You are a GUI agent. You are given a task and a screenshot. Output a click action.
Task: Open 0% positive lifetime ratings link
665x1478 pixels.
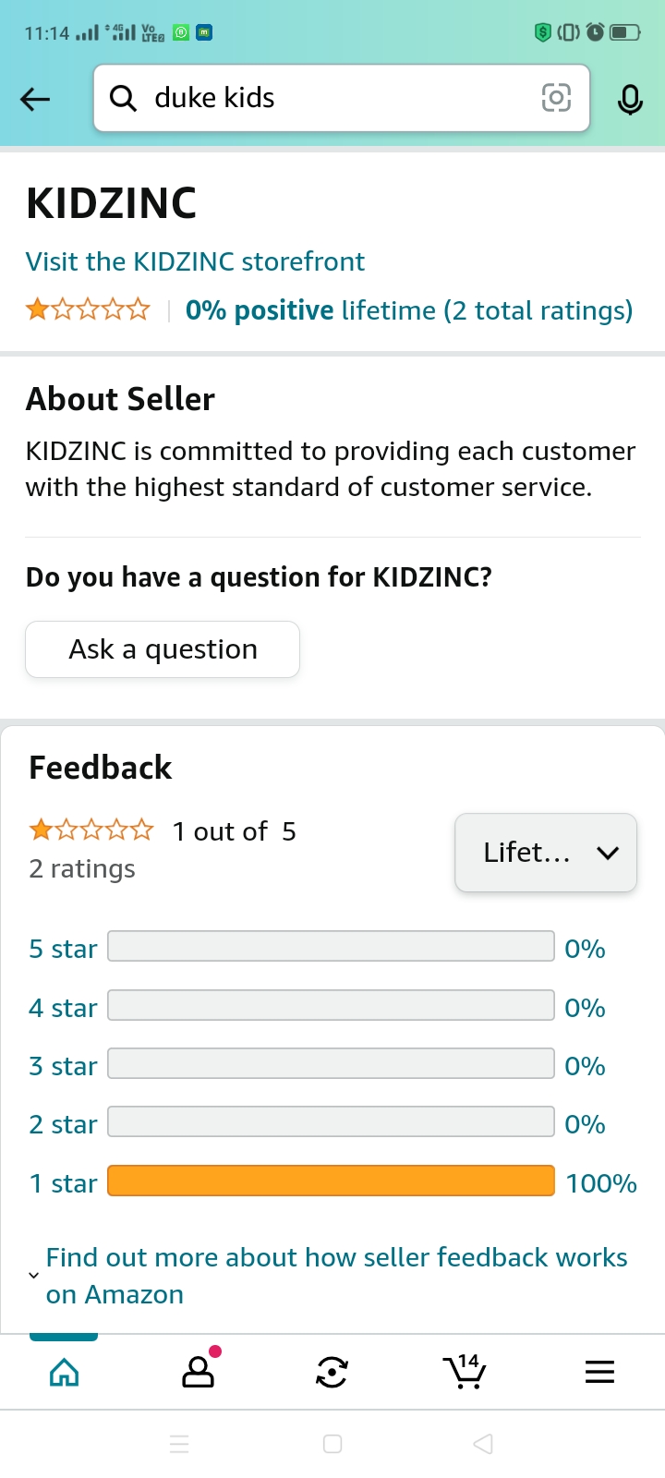coord(409,310)
